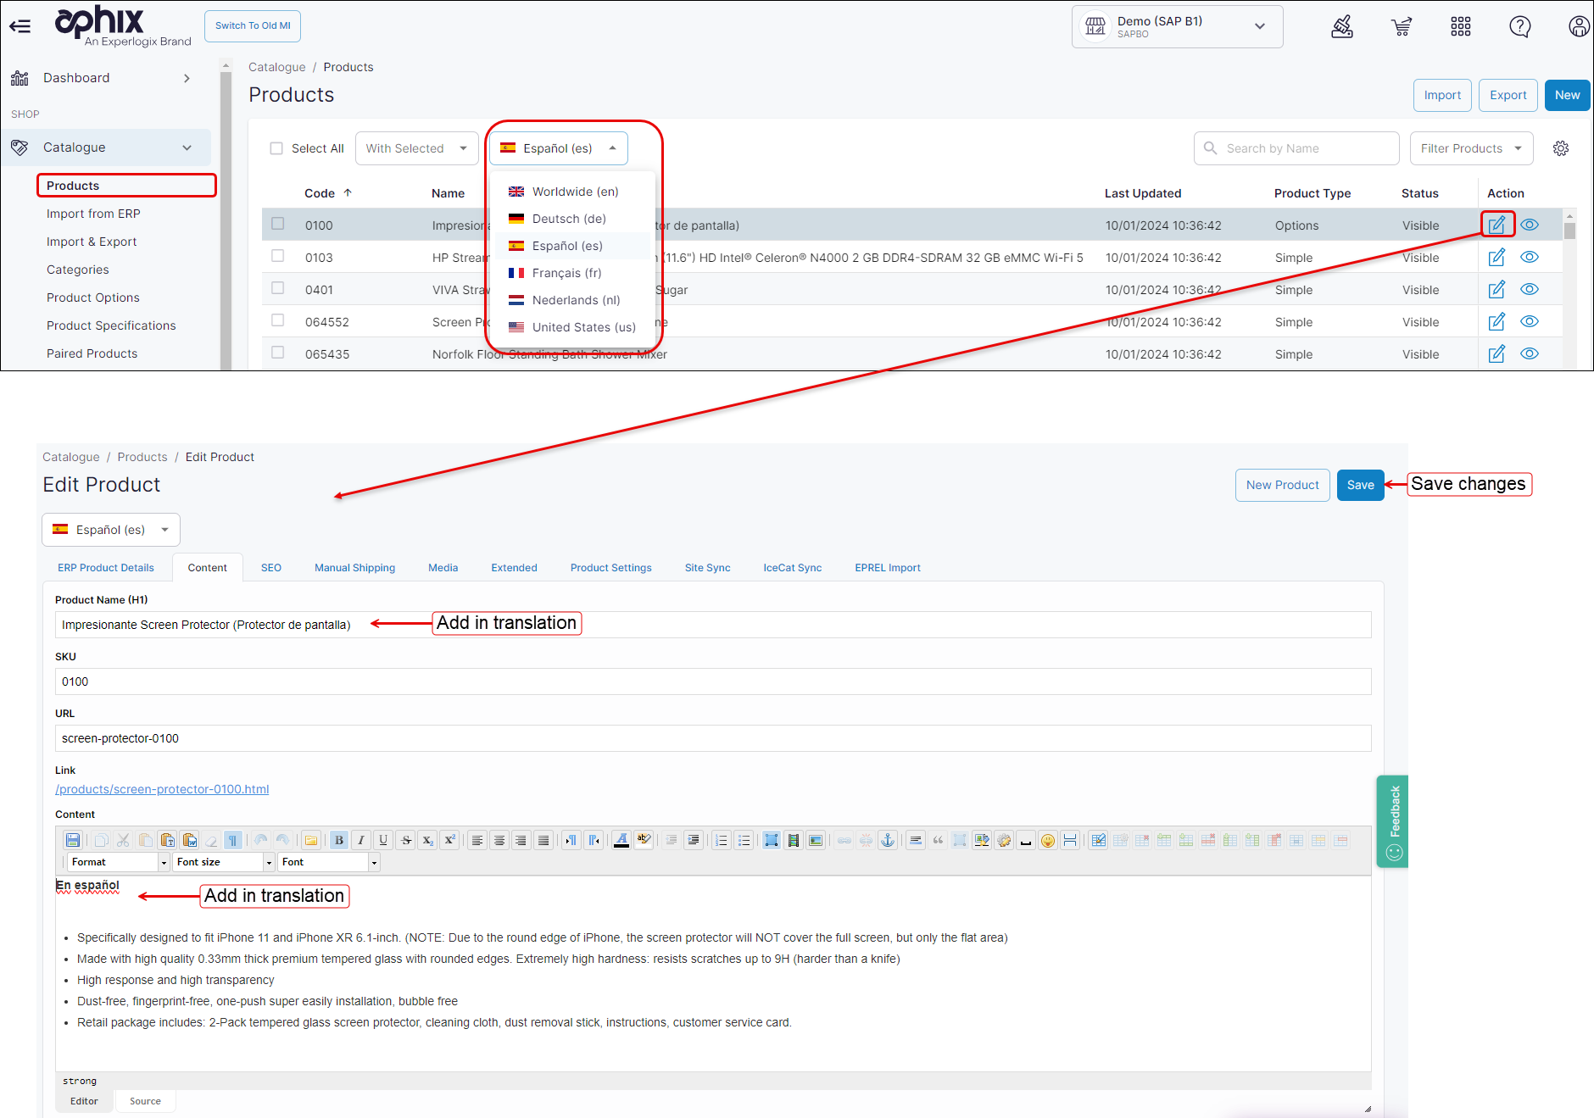Expand the Filter Products dropdown

click(x=1471, y=148)
